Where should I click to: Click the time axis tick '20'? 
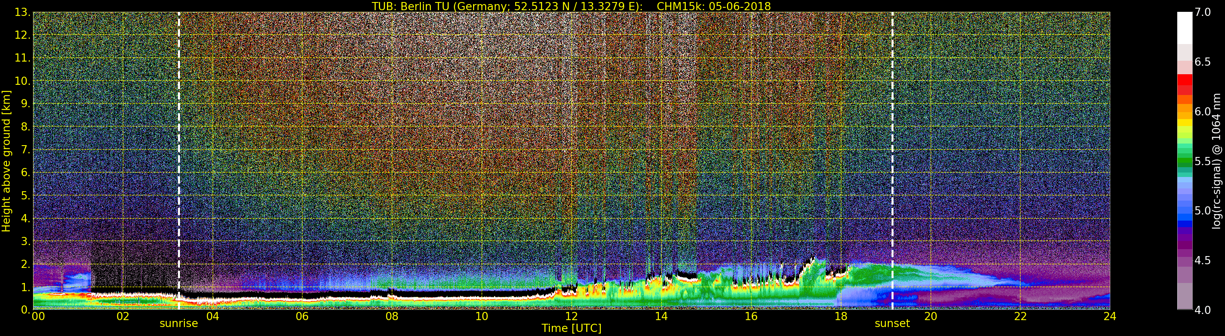(931, 316)
